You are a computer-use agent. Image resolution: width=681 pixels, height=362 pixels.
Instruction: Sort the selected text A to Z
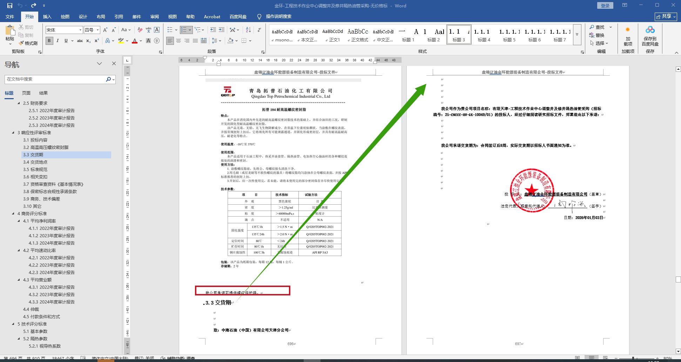point(248,30)
